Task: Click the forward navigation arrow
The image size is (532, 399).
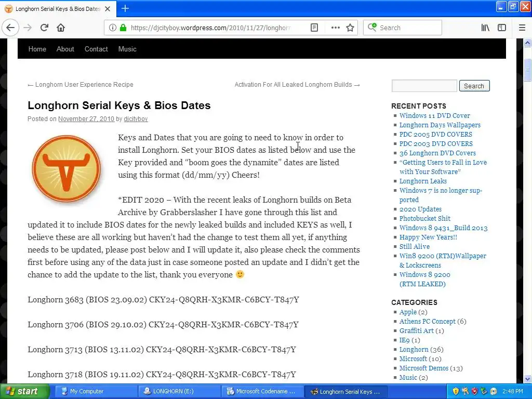Action: click(x=28, y=28)
